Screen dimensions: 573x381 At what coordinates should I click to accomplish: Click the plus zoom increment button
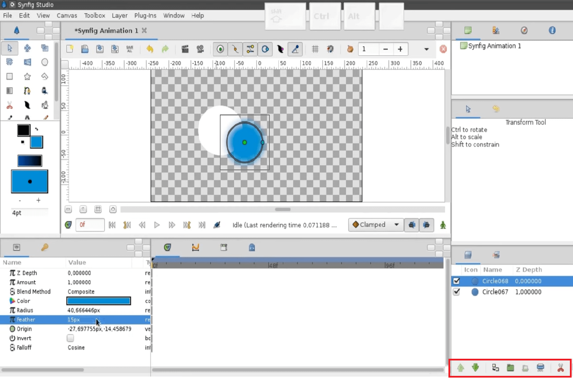[400, 49]
